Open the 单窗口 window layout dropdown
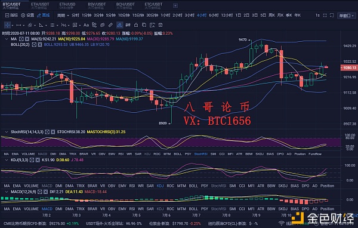The image size is (358, 228). coord(346,16)
